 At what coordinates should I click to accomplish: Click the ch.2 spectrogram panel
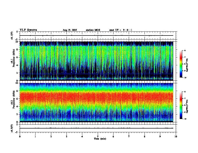[x=96, y=102]
